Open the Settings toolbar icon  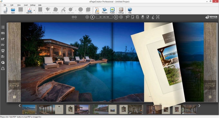pyautogui.click(x=121, y=11)
